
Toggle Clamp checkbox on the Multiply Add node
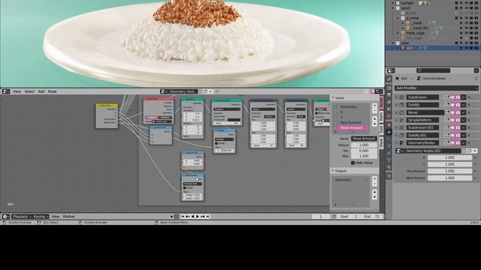[x=185, y=187]
